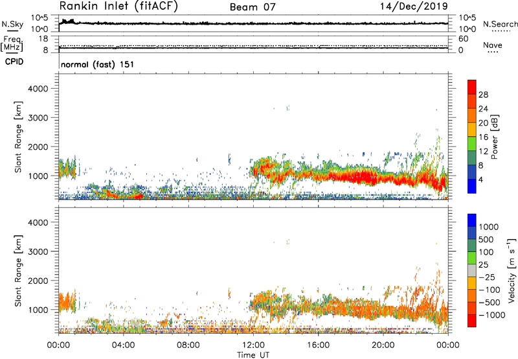Click the '08:00' time axis label
Image resolution: width=518 pixels, height=359 pixels.
pos(188,345)
